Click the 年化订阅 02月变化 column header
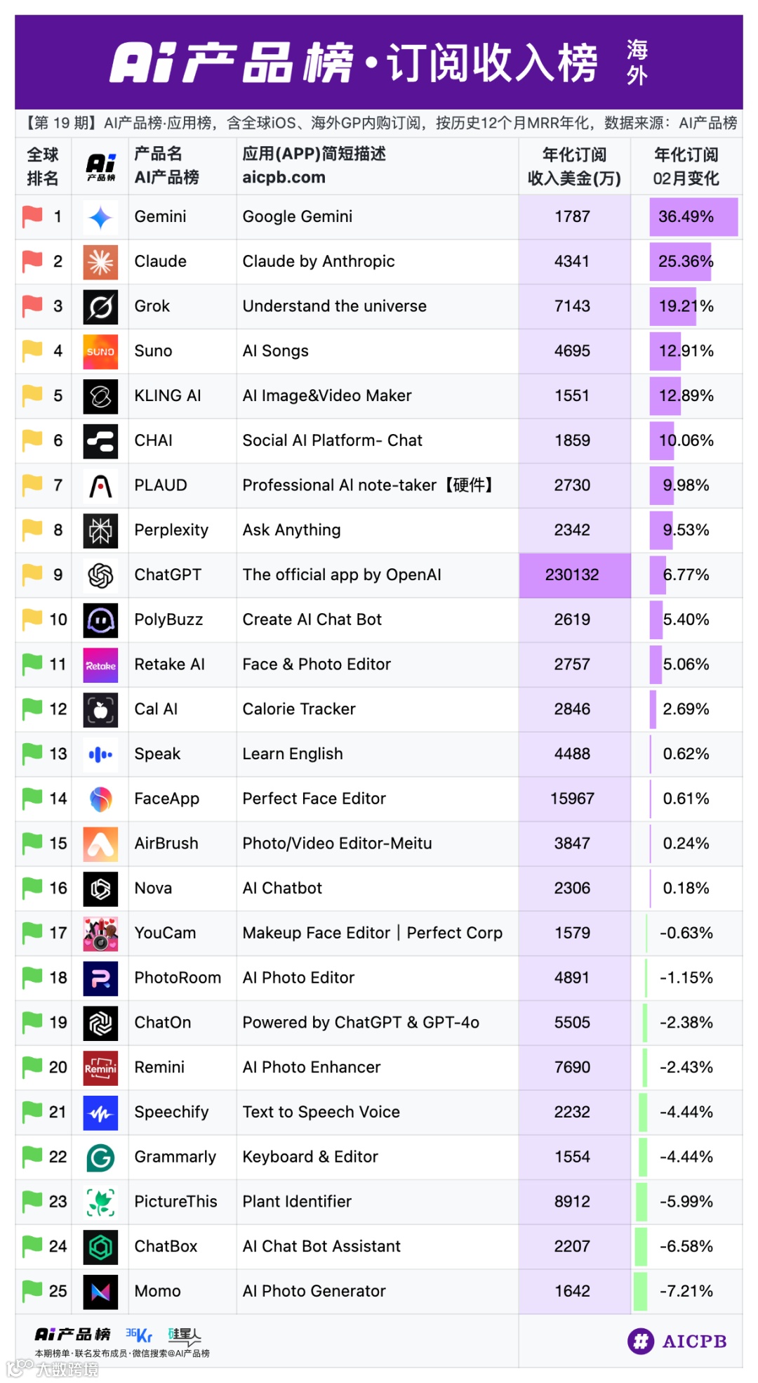 click(x=686, y=166)
